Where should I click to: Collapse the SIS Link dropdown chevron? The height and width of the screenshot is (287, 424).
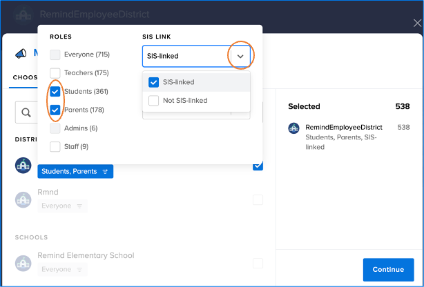click(x=240, y=56)
